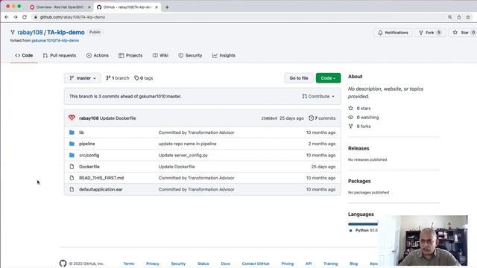Click the share icon in address bar
The image size is (477, 268).
tap(459, 17)
